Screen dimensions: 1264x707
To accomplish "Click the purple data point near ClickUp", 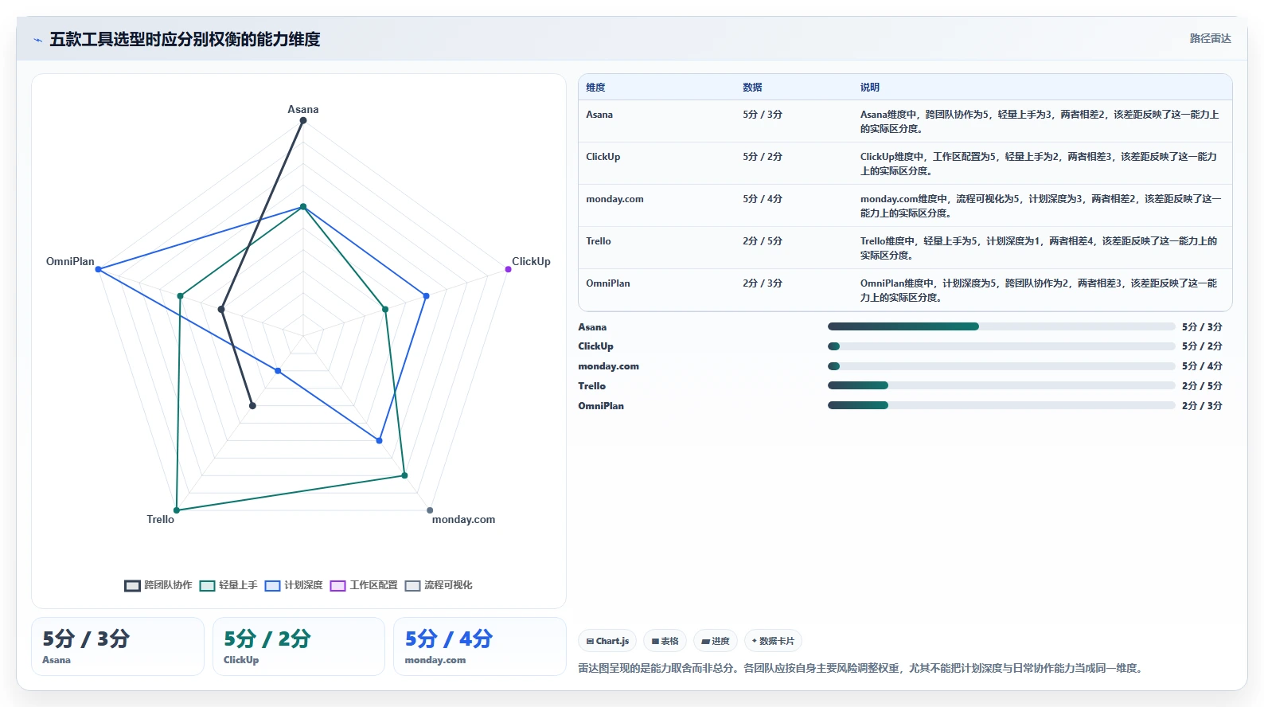I will [508, 269].
